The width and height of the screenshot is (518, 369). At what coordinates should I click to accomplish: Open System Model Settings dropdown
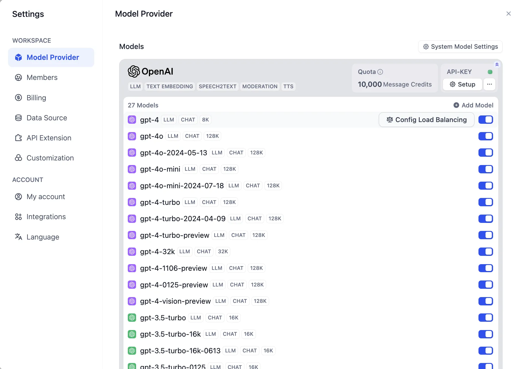coord(460,47)
